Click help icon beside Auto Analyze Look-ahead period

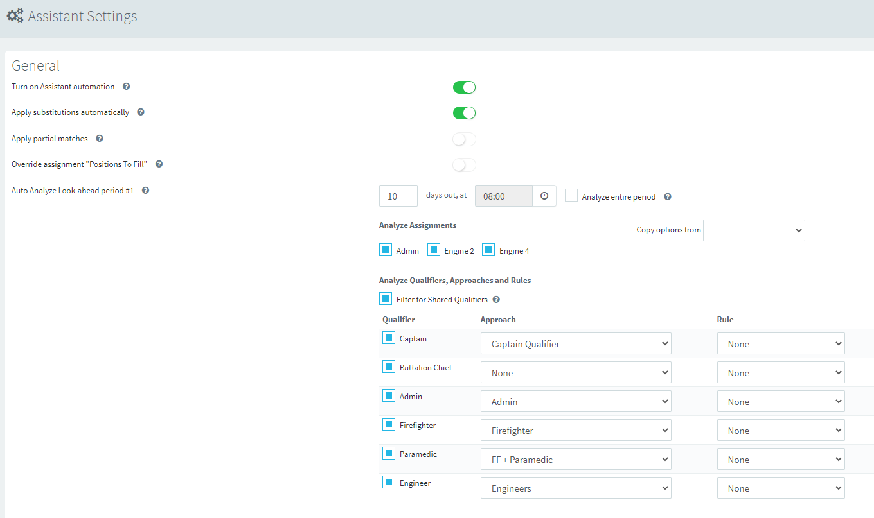point(145,191)
